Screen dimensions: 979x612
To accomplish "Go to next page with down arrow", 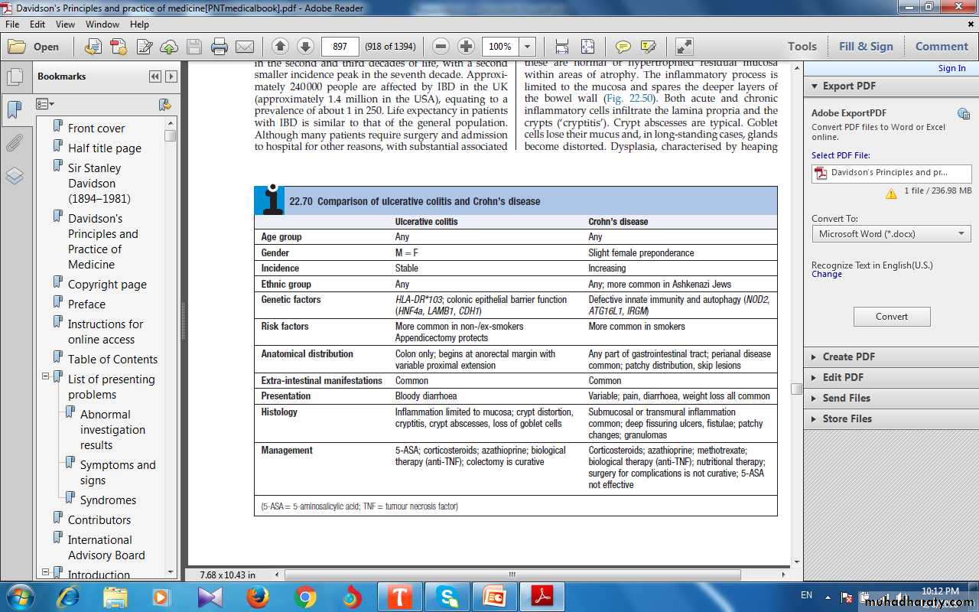I will point(305,47).
